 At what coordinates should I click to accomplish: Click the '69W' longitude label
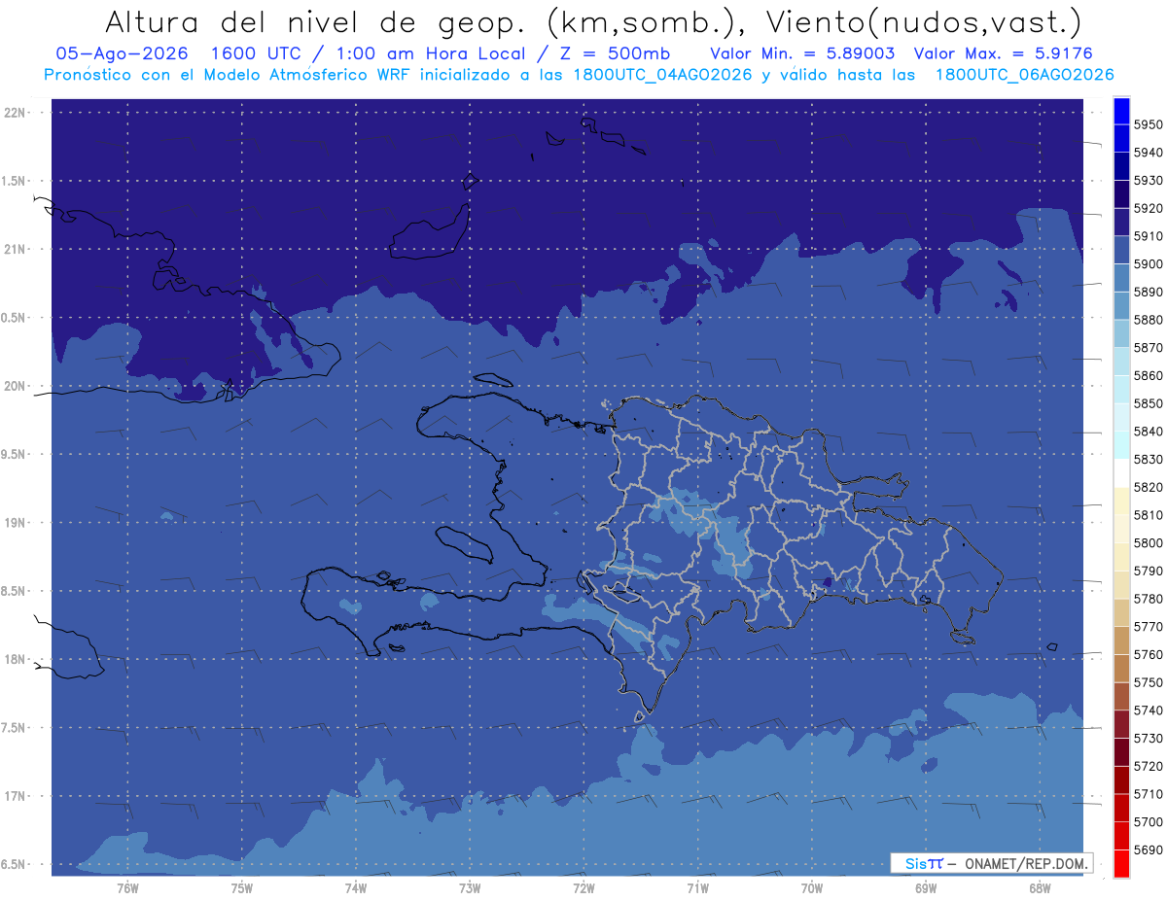(926, 887)
